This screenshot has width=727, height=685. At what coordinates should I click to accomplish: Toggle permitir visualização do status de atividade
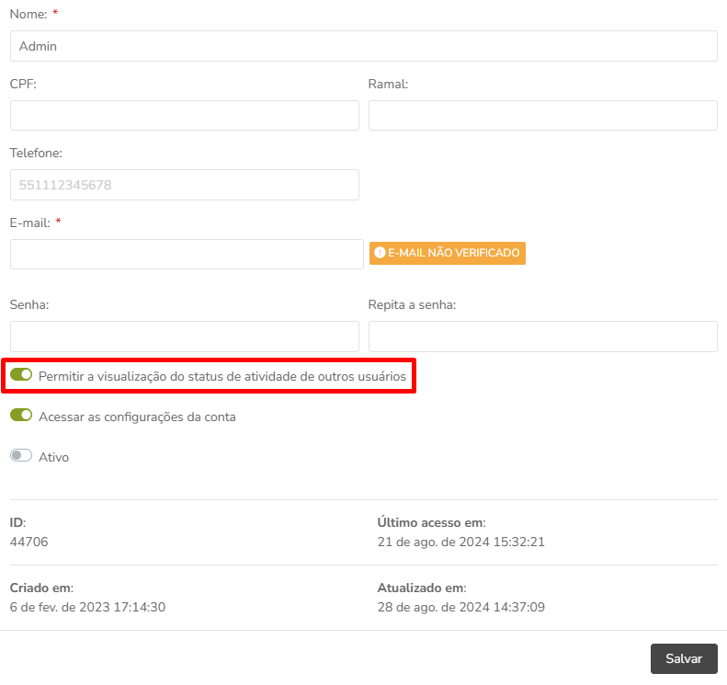click(x=21, y=374)
